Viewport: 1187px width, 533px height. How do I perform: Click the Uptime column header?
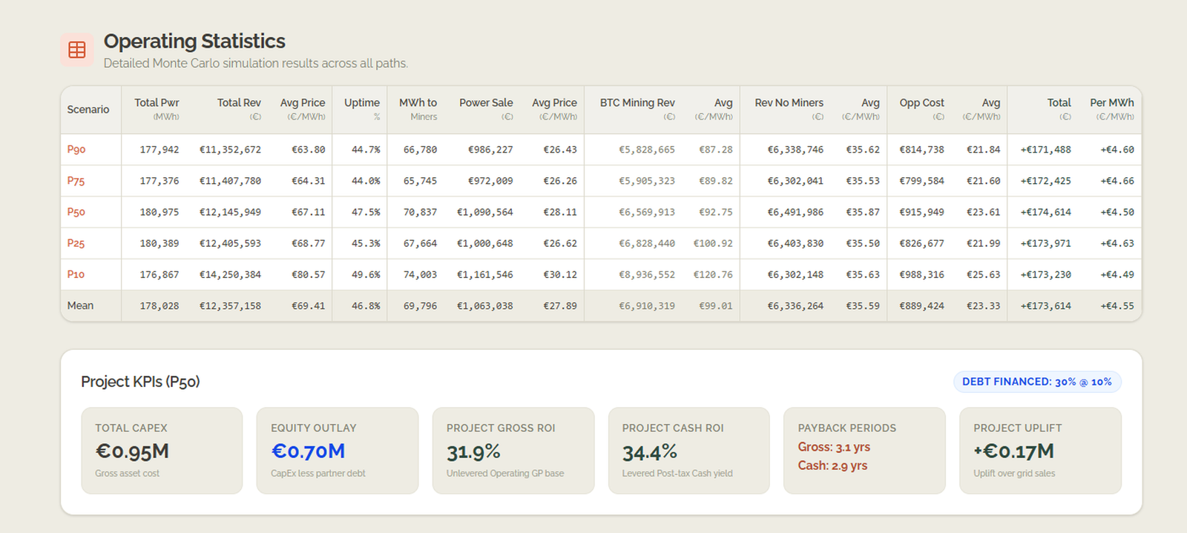362,109
